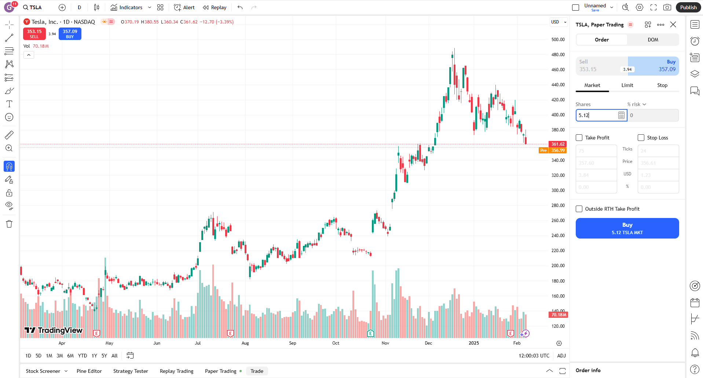This screenshot has width=703, height=378.
Task: Select the Brush drawing tool
Action: pyautogui.click(x=9, y=91)
